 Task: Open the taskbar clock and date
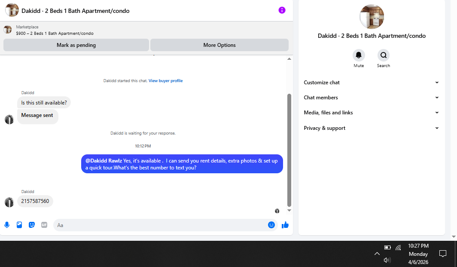point(418,254)
